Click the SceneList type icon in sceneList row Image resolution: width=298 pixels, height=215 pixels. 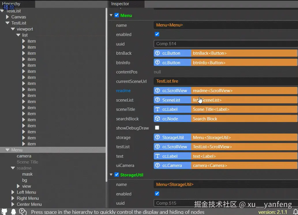158,100
